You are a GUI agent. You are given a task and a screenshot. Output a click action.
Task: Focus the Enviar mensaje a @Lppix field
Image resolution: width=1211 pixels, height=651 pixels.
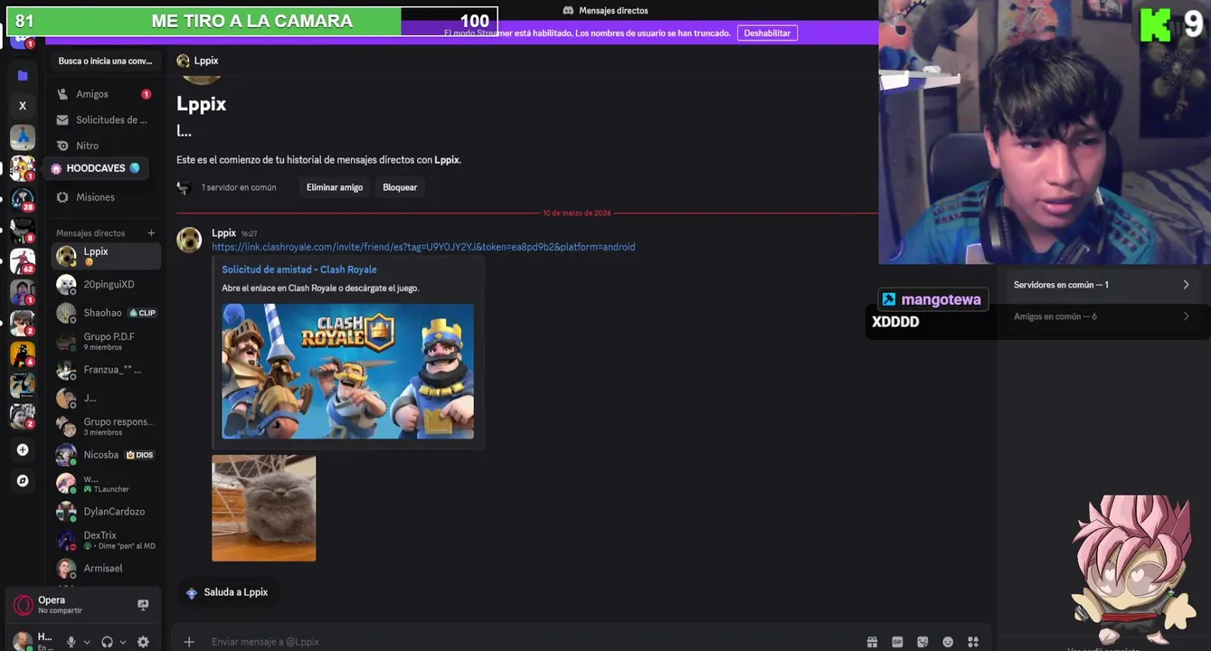[x=534, y=642]
